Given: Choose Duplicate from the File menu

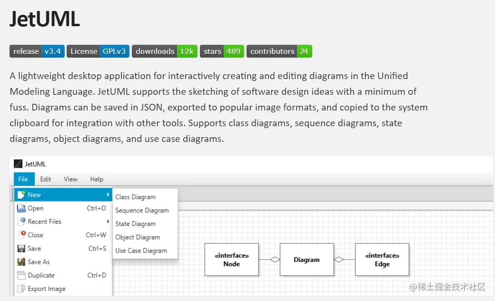Looking at the screenshot, I should pyautogui.click(x=63, y=275).
